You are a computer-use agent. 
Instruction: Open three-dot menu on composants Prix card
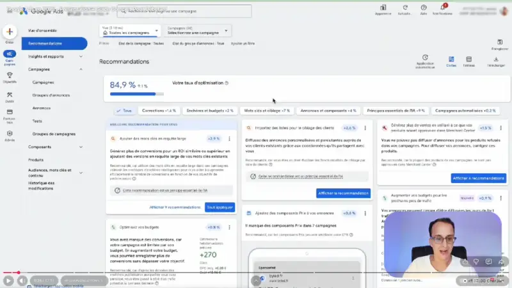click(365, 213)
